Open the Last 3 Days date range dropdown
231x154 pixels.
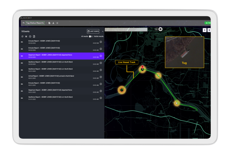93,31
